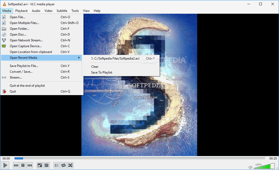Viewport: 279px width, 170px height.
Task: Skip to previous media track
Action: coord(16,165)
